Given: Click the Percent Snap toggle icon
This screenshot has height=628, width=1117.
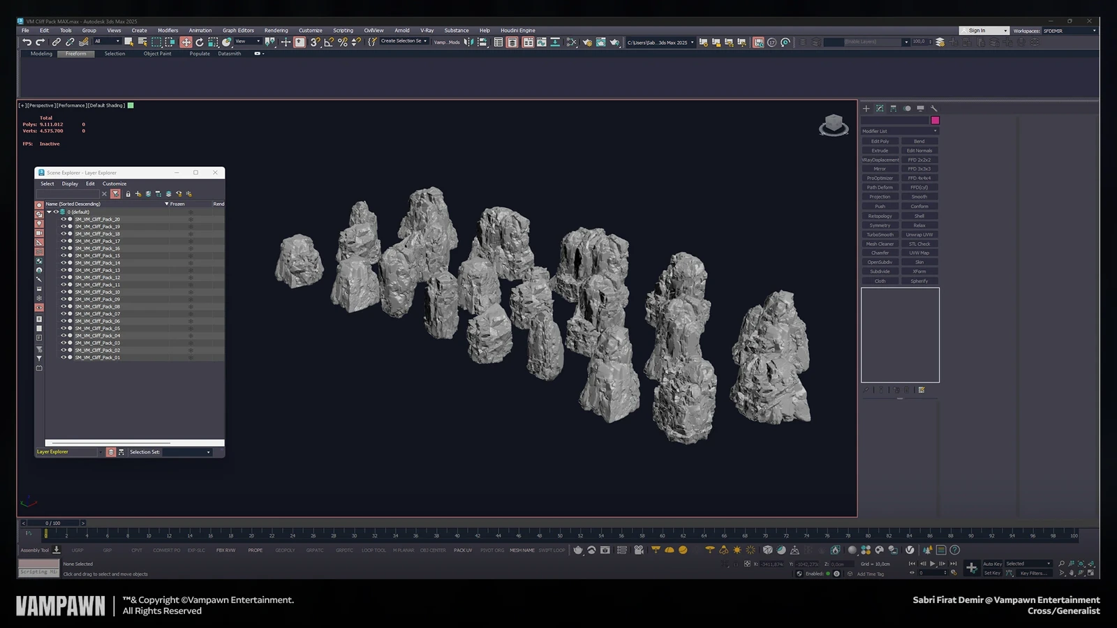Looking at the screenshot, I should [x=342, y=42].
